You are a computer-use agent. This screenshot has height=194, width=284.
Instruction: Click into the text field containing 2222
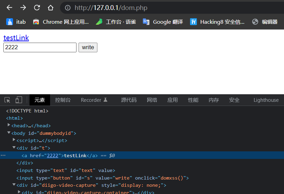(40, 47)
